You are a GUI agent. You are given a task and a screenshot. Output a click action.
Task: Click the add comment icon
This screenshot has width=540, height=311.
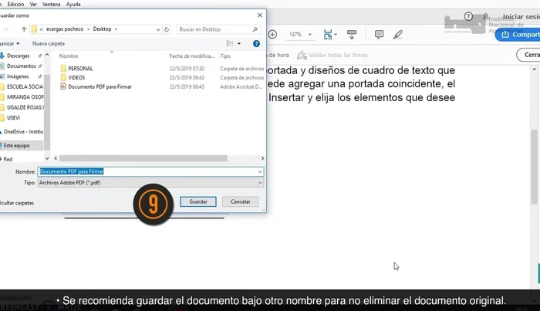click(379, 35)
